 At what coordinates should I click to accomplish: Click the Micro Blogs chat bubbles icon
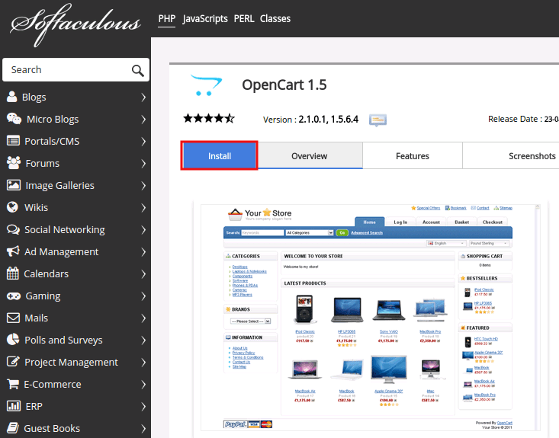(x=14, y=119)
